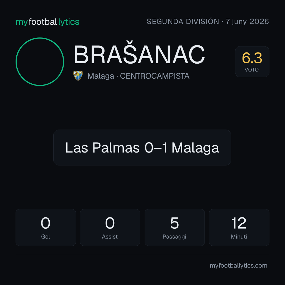The width and height of the screenshot is (285, 285).
Task: Click the Malaga · Centrocampista subtitle
Action: tap(138, 76)
